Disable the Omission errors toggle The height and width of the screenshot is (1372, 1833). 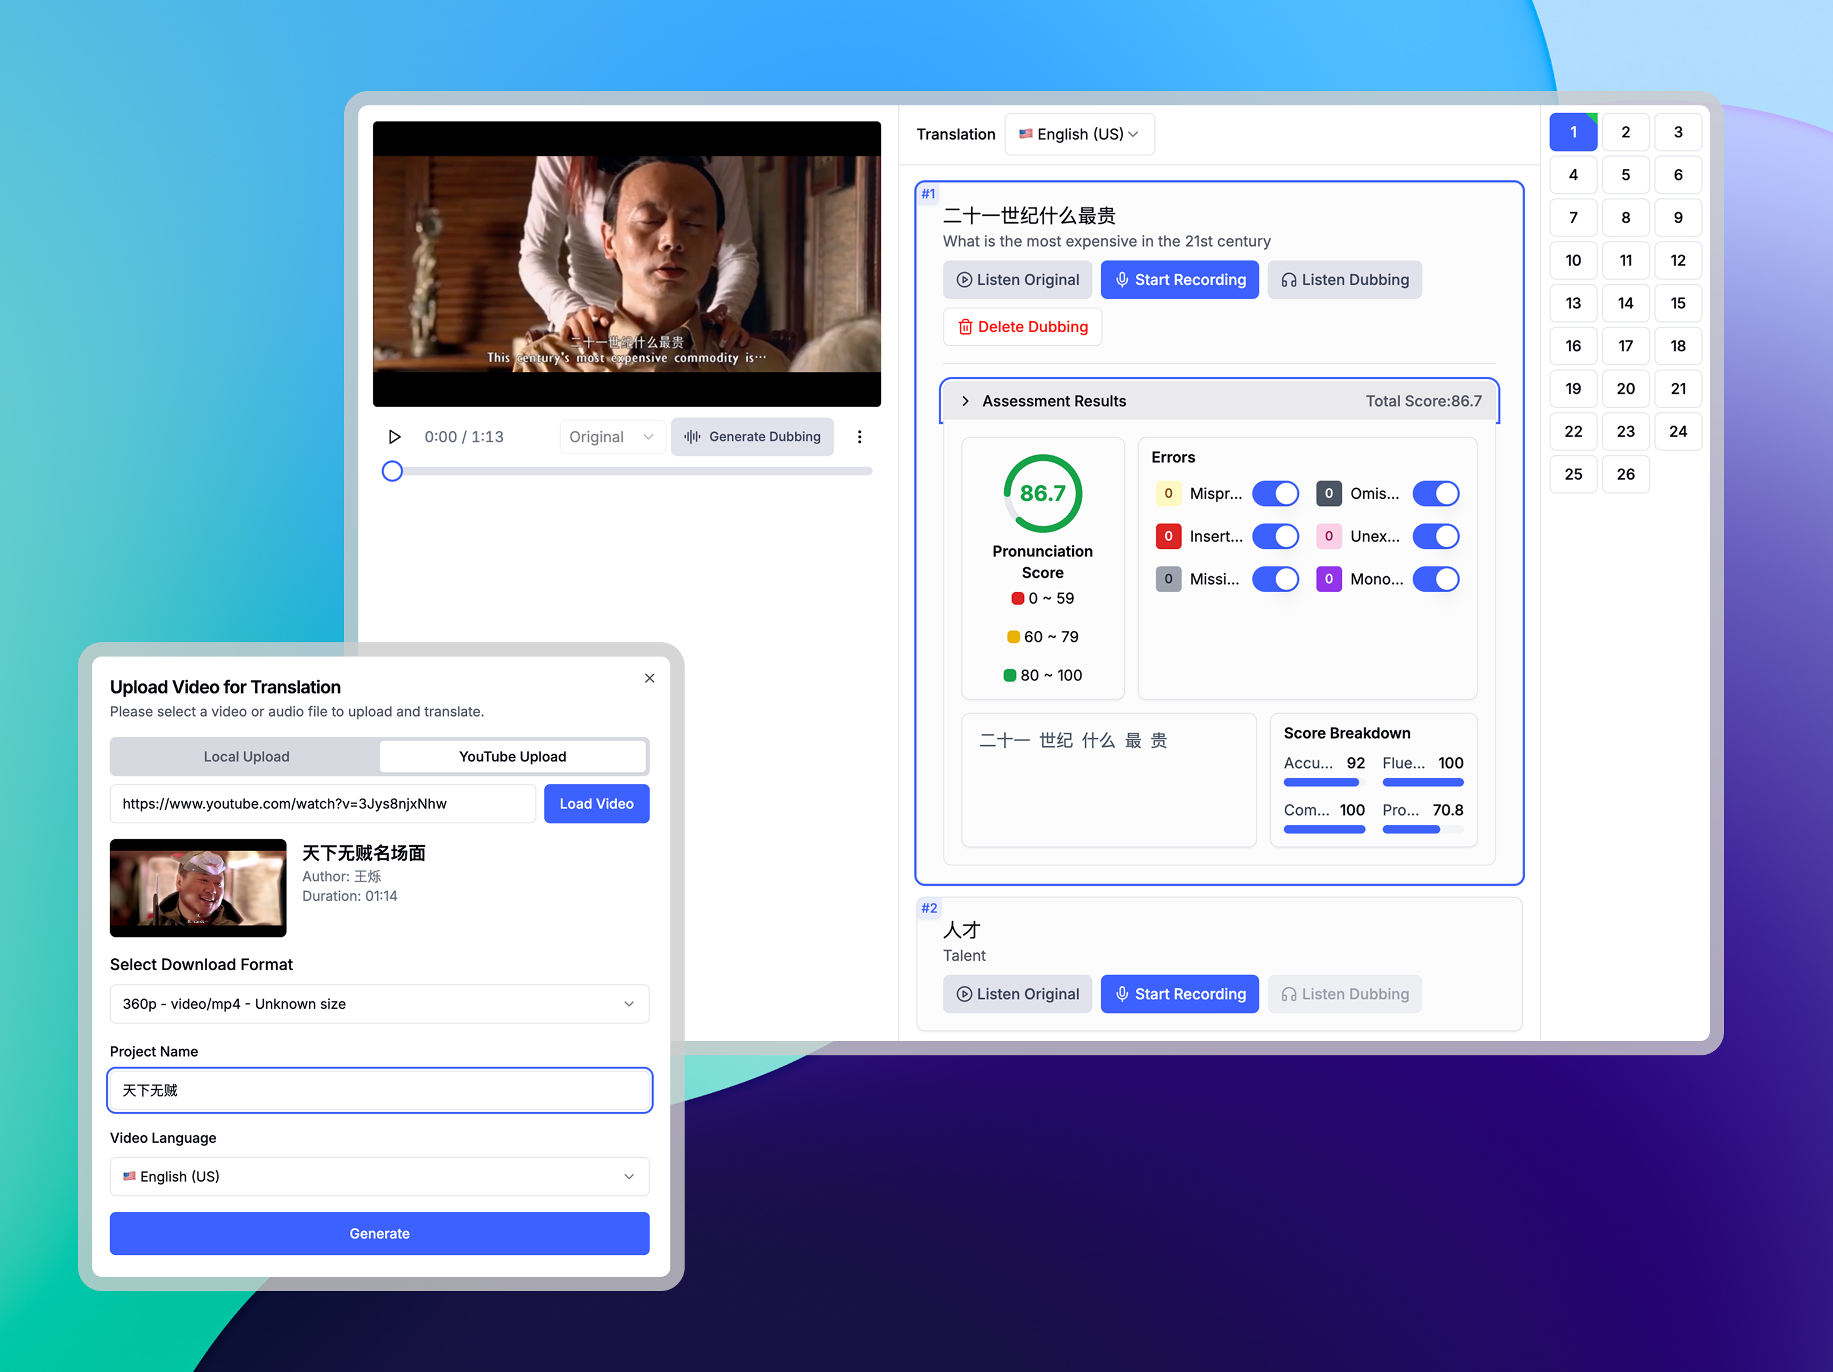[x=1436, y=493]
